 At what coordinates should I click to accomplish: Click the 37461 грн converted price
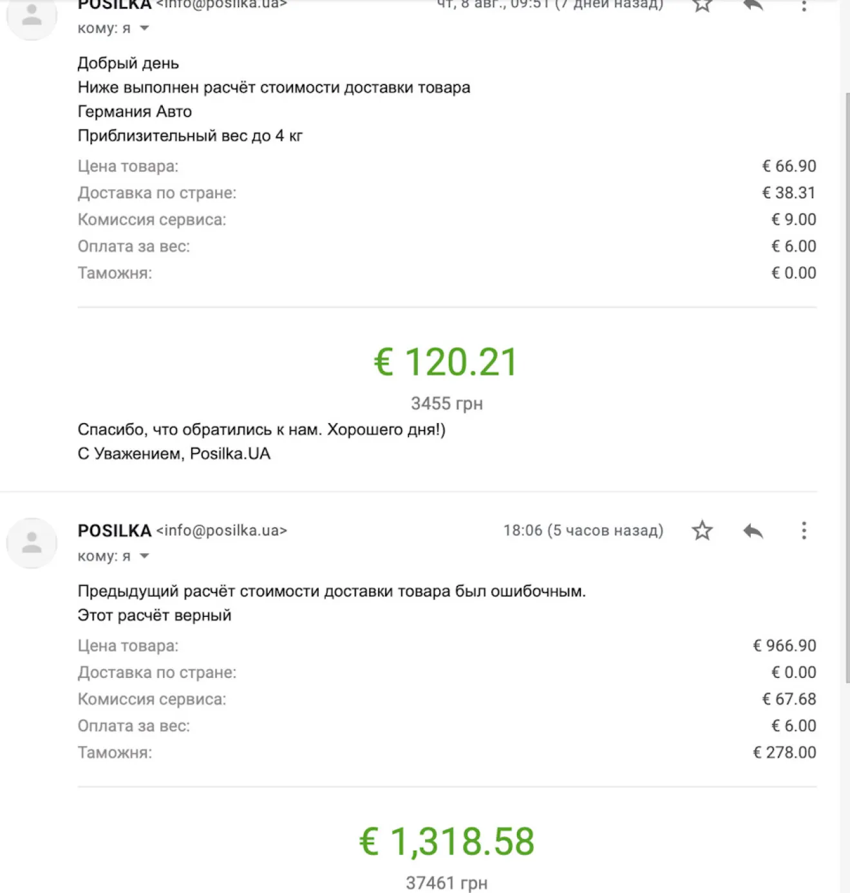pos(446,883)
